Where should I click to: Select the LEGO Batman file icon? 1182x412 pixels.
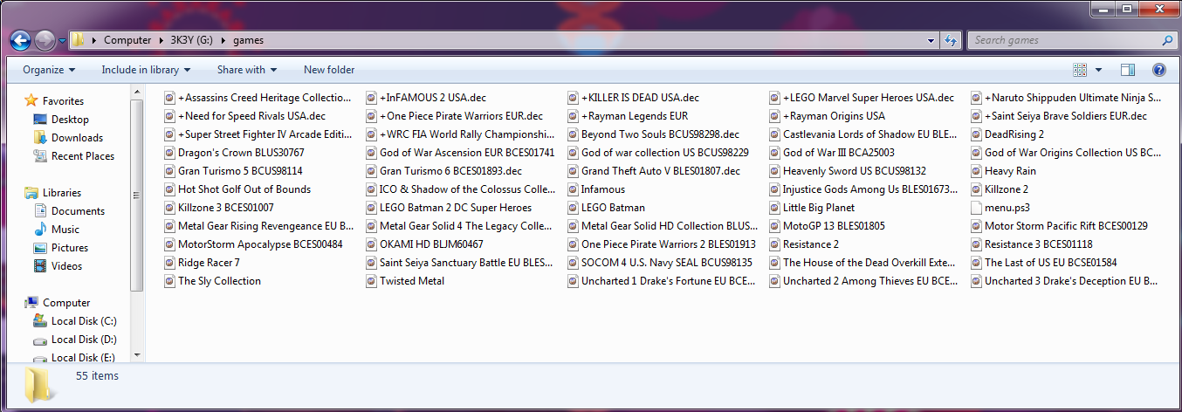573,208
